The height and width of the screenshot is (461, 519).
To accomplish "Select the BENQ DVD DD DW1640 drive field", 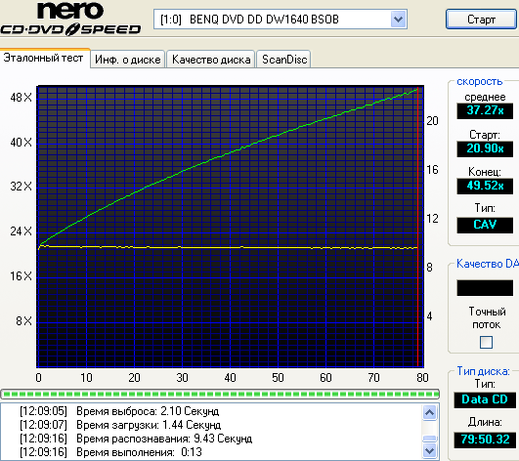I will tap(280, 20).
